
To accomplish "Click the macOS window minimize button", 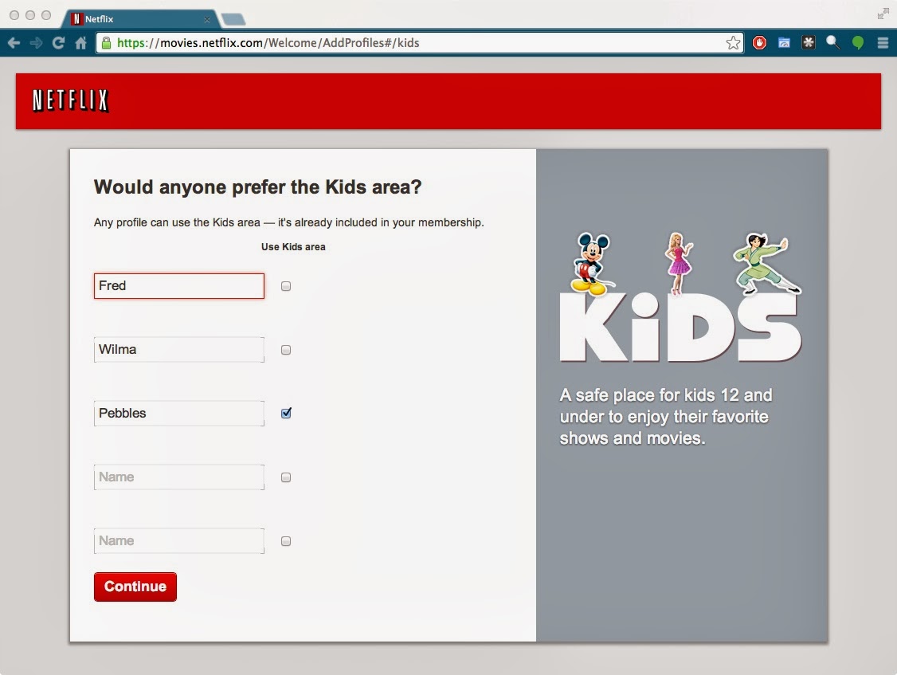I will pyautogui.click(x=30, y=15).
